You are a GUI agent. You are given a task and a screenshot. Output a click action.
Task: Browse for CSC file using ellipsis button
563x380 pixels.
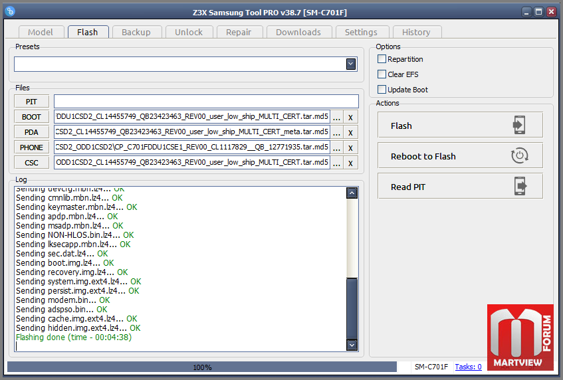[336, 163]
